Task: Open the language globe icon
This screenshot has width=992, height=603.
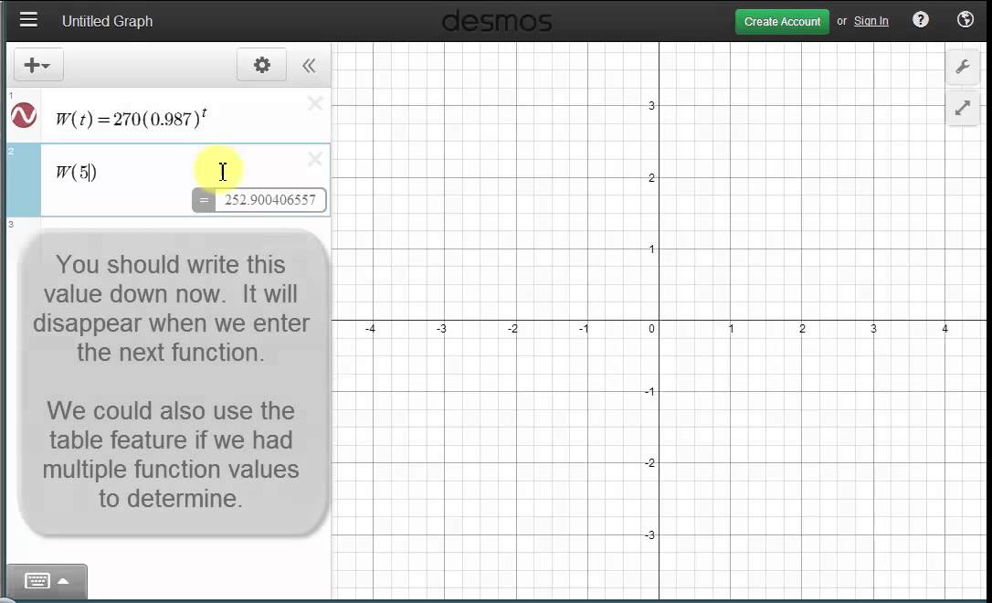Action: [x=966, y=19]
